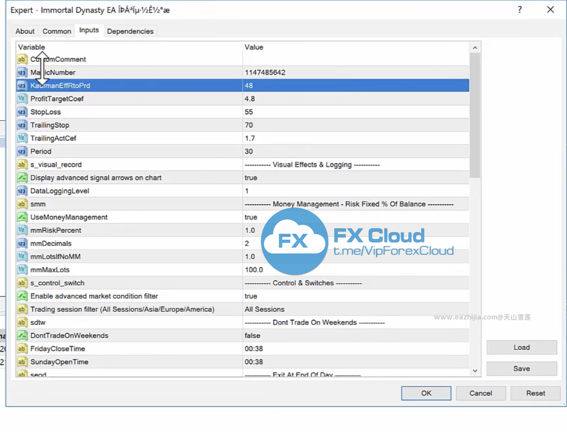Click the integer icon beside Period

tap(22, 151)
